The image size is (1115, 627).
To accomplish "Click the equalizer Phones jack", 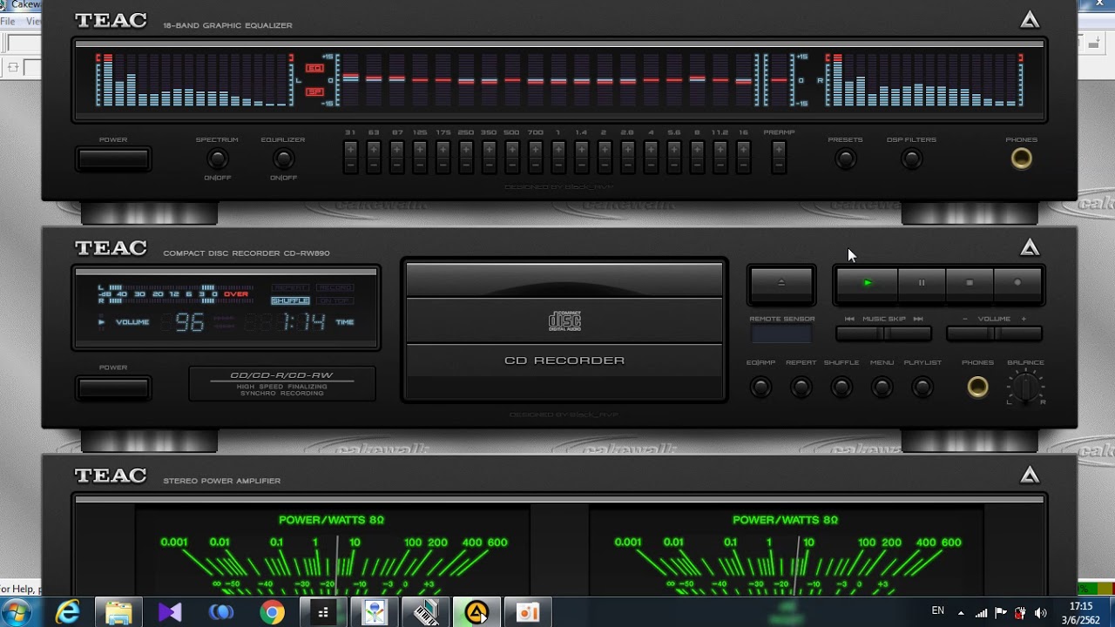I will click(x=1021, y=158).
